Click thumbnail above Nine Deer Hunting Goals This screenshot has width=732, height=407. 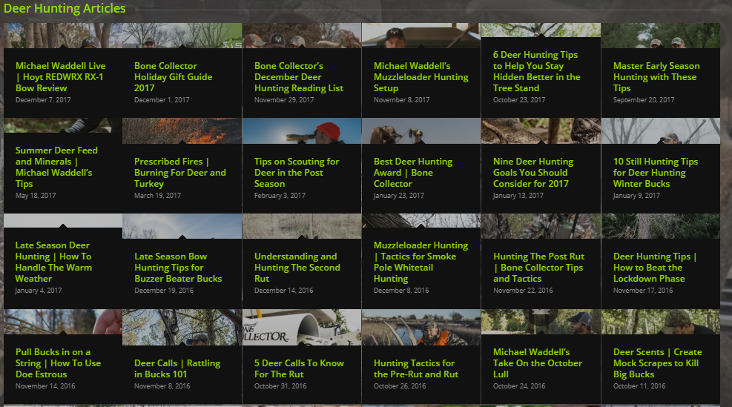(x=541, y=130)
